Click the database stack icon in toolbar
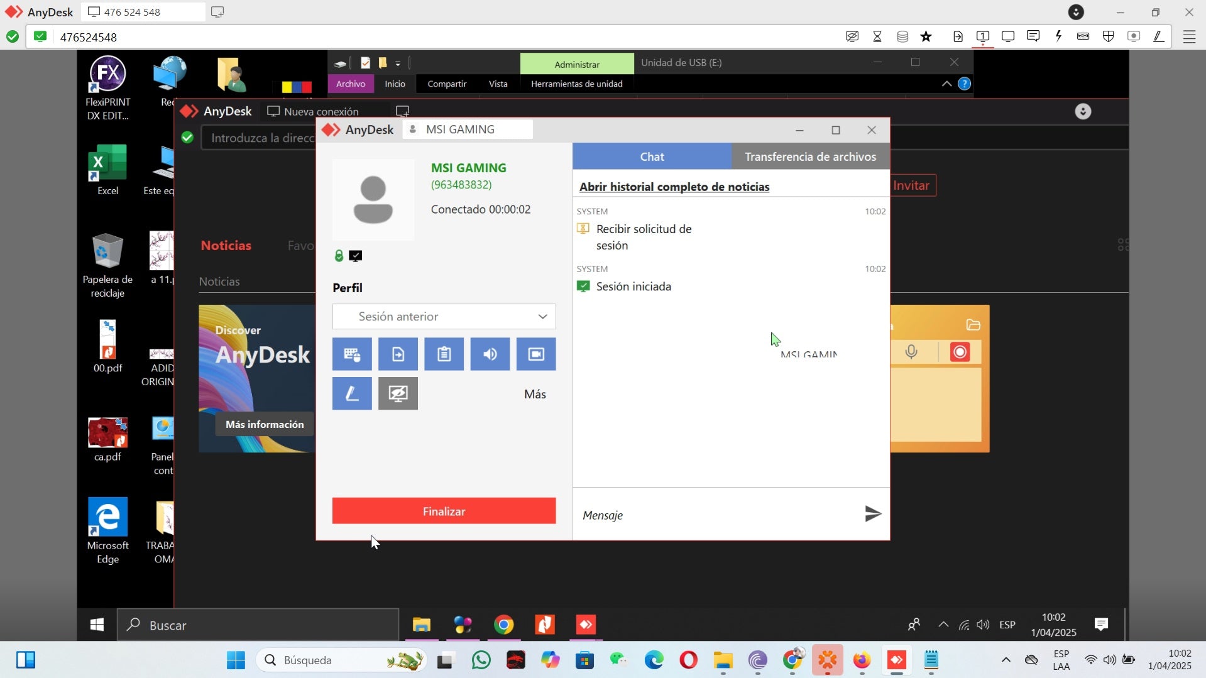 902,36
